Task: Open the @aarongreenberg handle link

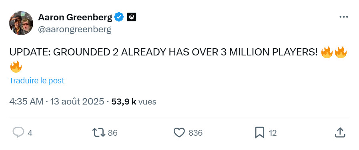Action: click(74, 30)
